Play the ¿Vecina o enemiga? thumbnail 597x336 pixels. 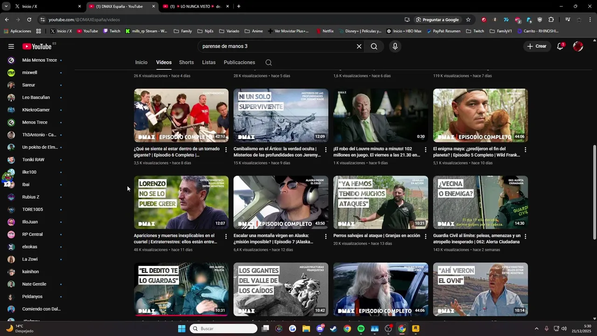pos(480,202)
